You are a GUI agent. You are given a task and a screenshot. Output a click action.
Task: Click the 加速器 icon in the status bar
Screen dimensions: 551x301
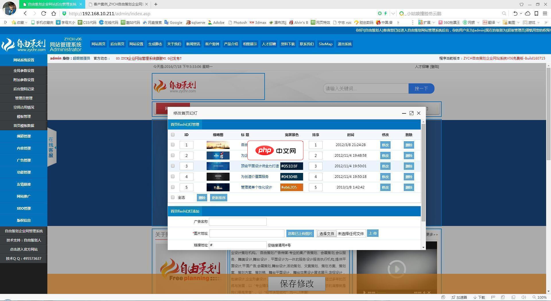pyautogui.click(x=459, y=297)
